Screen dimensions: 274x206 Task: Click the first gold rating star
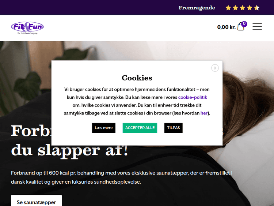228,8
